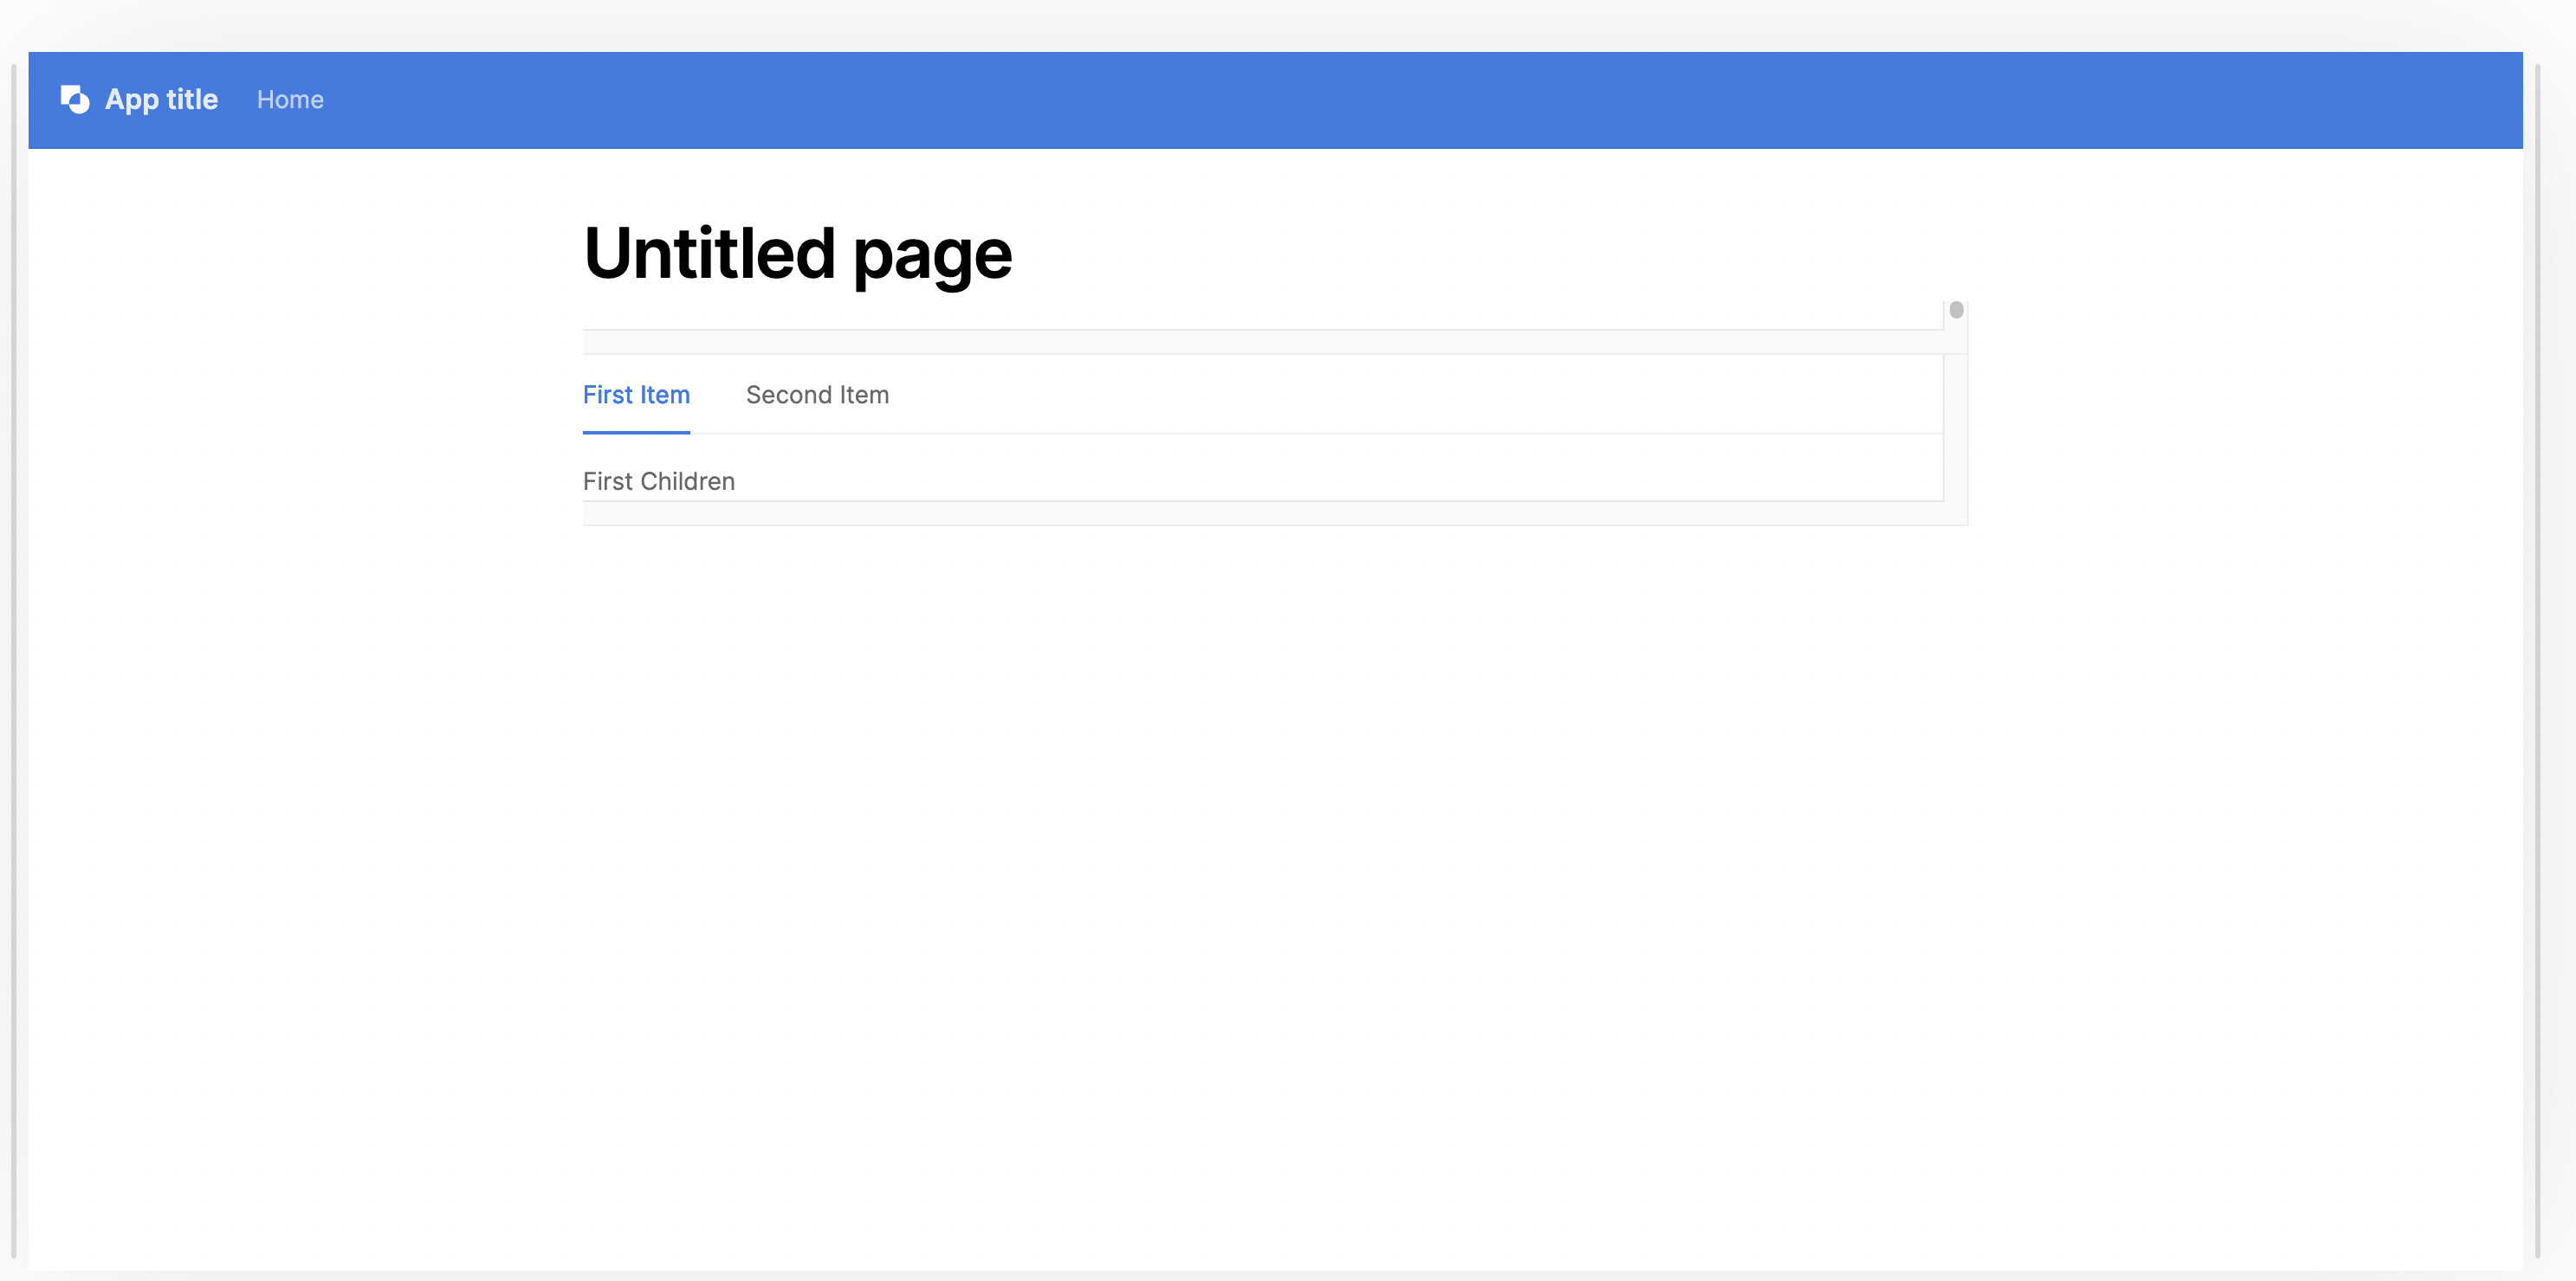Click the word 'title' in the header brand

click(x=192, y=100)
